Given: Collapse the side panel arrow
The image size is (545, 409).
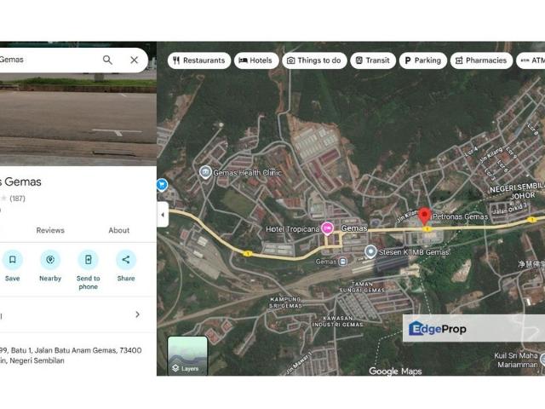Looking at the screenshot, I should click(162, 216).
